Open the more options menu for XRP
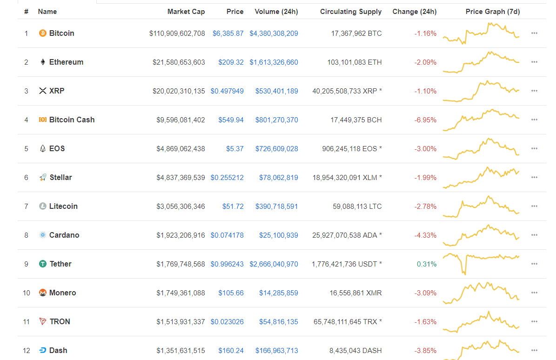The height and width of the screenshot is (360, 556). (535, 91)
